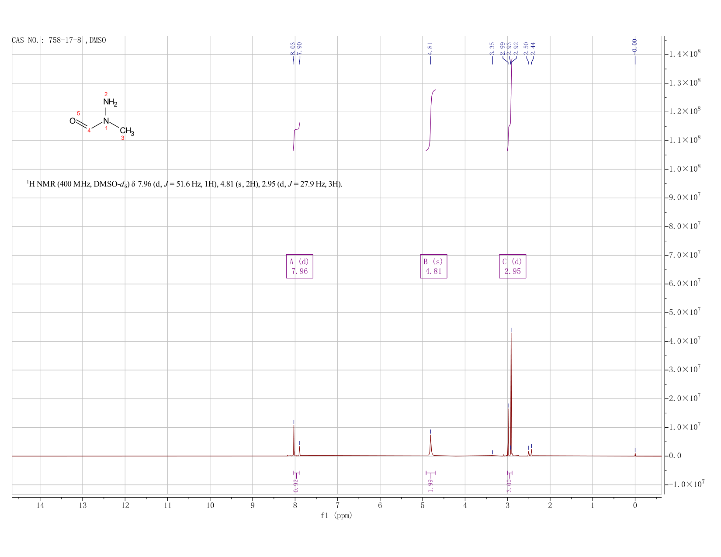
Task: Select the 3.00 integral value
Action: point(509,485)
